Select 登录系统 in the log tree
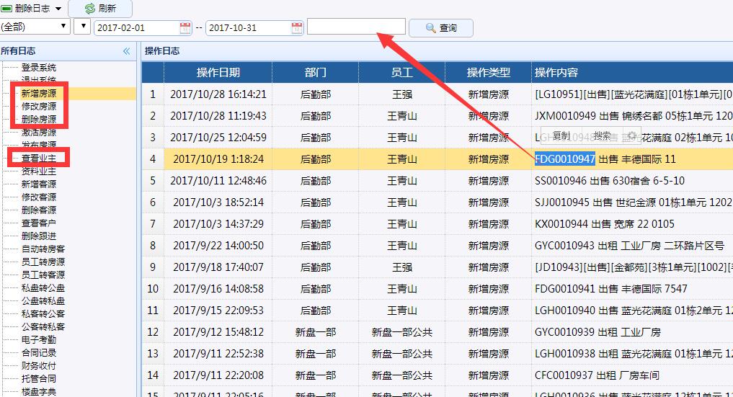Viewport: 733px width, 397px height. (x=39, y=68)
